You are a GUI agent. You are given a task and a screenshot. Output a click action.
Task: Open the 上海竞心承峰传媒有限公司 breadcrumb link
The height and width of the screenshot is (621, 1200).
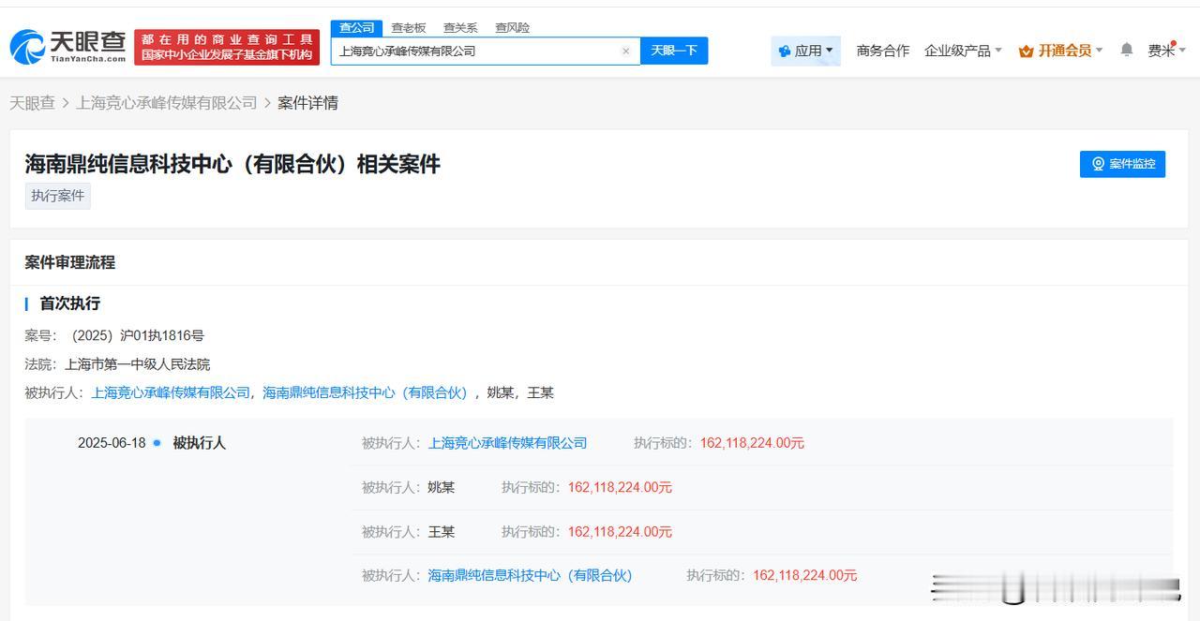point(167,103)
